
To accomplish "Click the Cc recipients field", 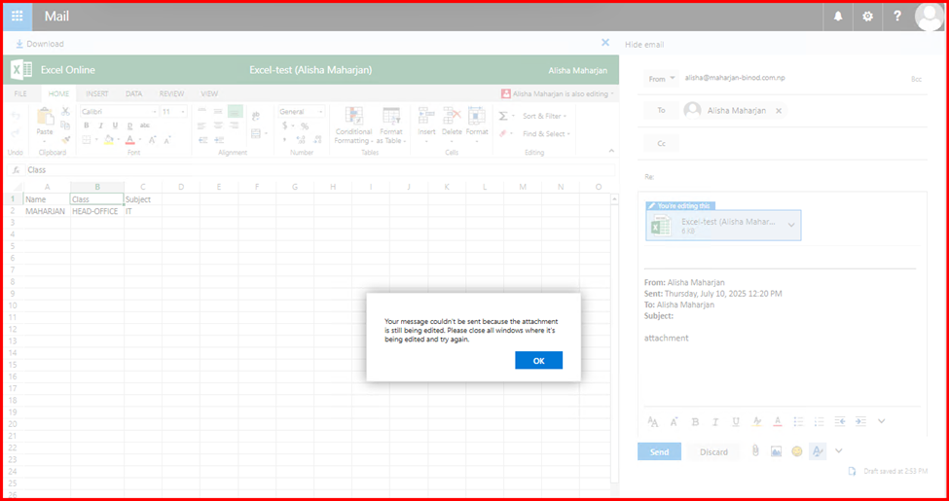I will pos(779,143).
